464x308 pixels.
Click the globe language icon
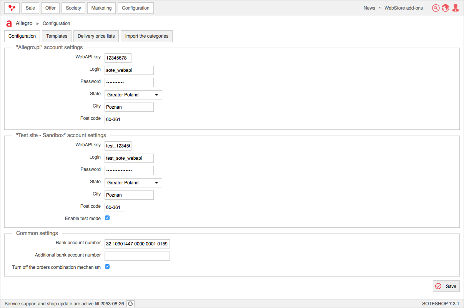(x=446, y=8)
